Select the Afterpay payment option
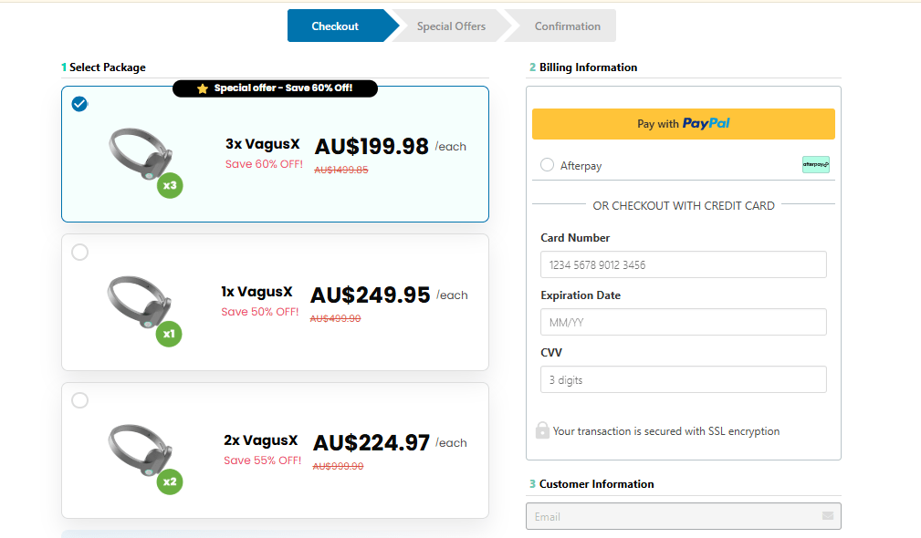921x538 pixels. [x=547, y=165]
